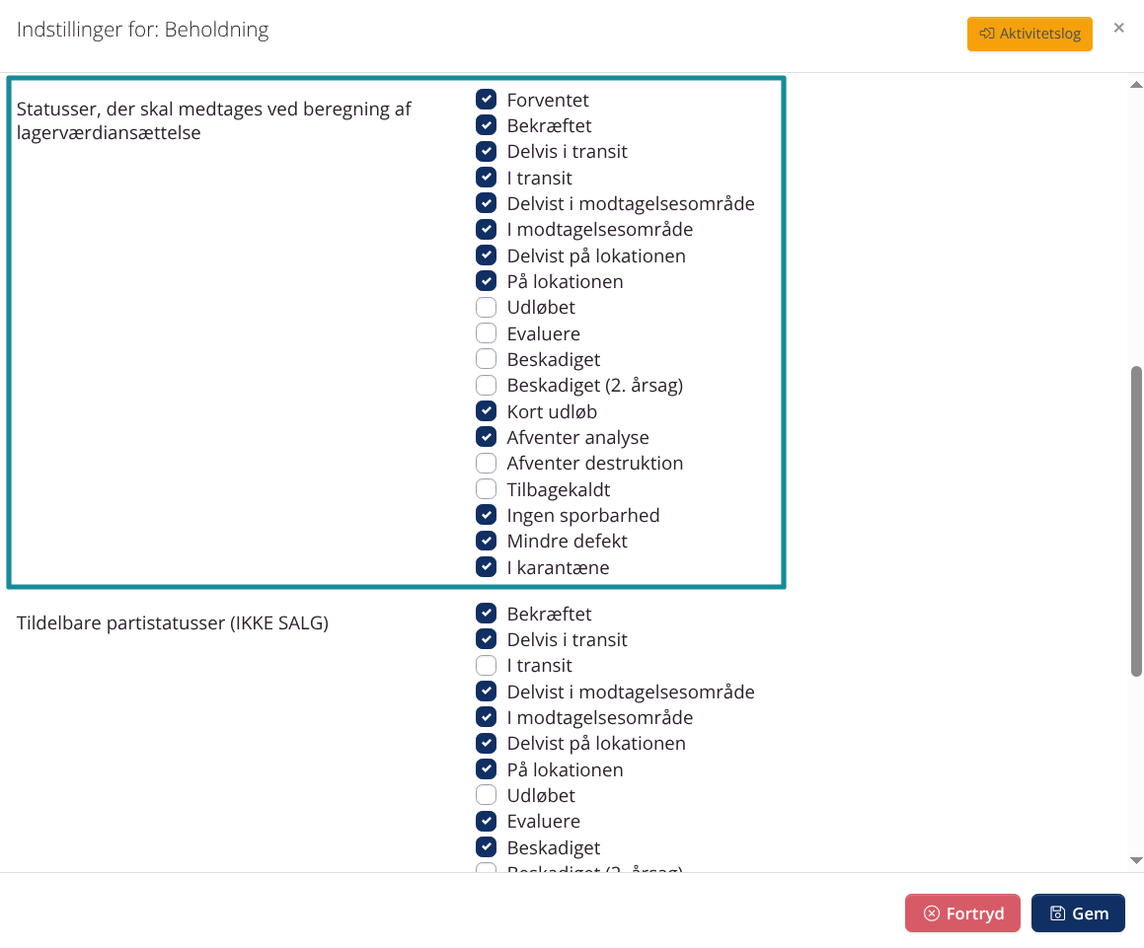Uncheck Forventet in valuation statuses
Viewport: 1144px width, 948px height.
(486, 100)
